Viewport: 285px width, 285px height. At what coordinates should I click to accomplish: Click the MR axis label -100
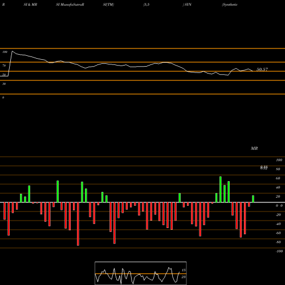[279, 251]
